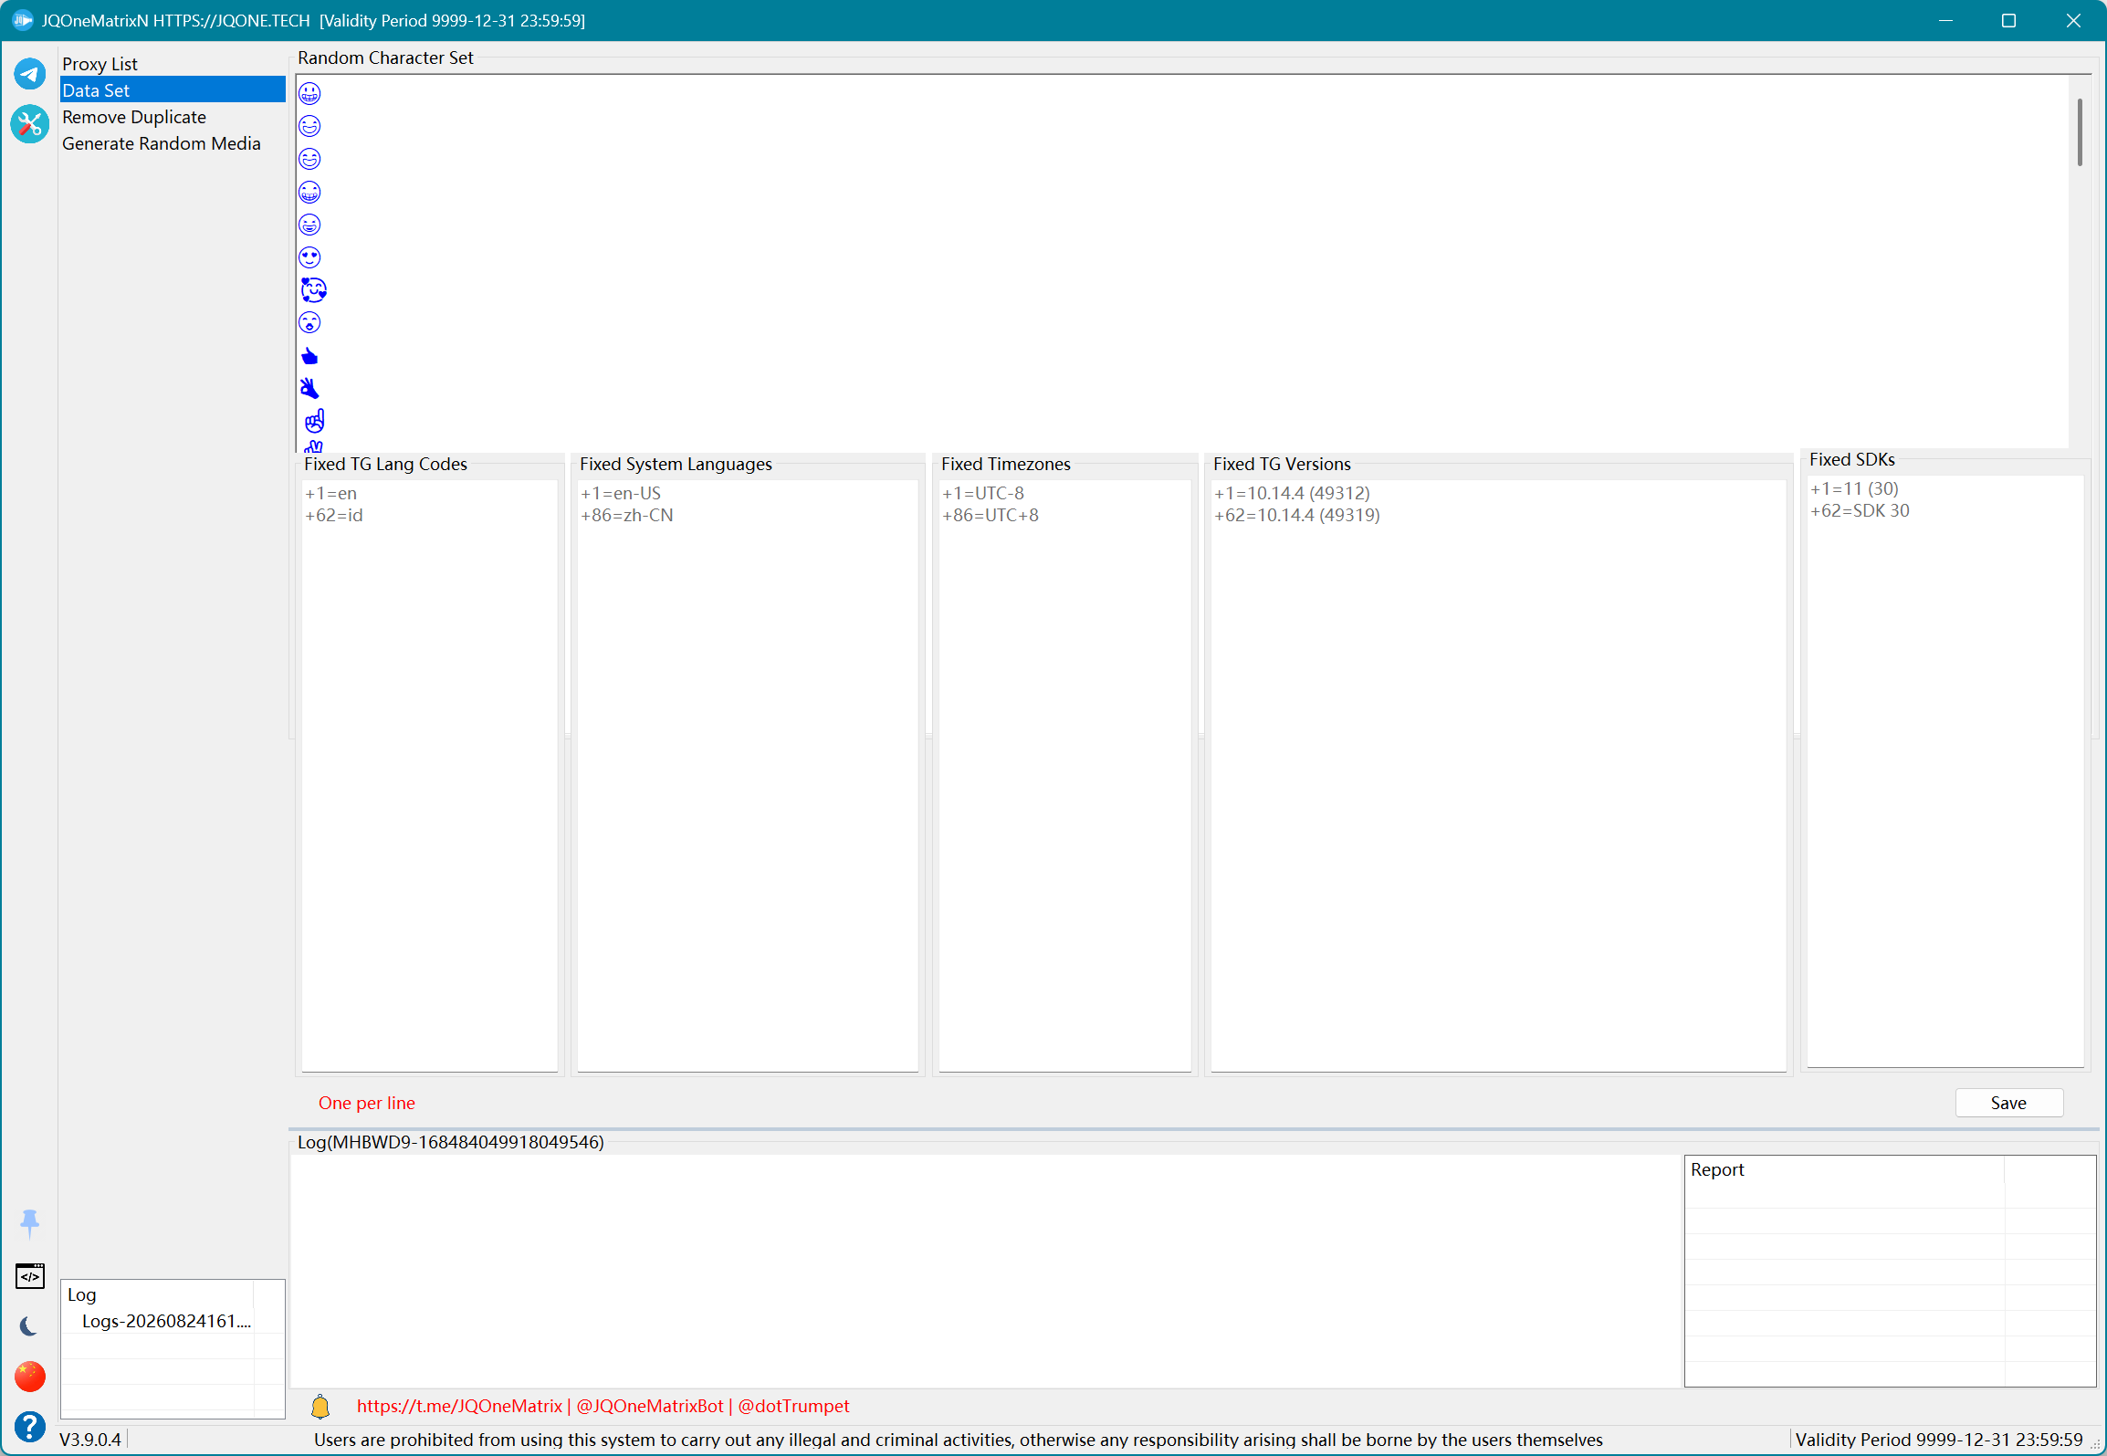The height and width of the screenshot is (1456, 2107).
Task: Click the Log(MHBWD9-168484049918049546) label
Action: pos(451,1142)
